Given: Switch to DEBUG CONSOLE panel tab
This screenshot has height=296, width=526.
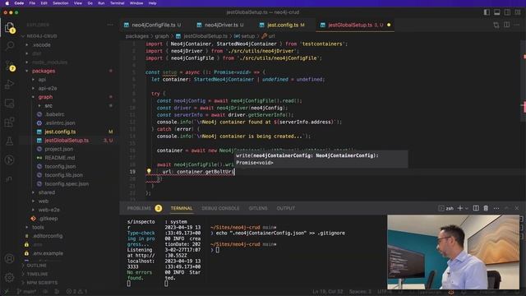Looking at the screenshot, I should coord(220,208).
